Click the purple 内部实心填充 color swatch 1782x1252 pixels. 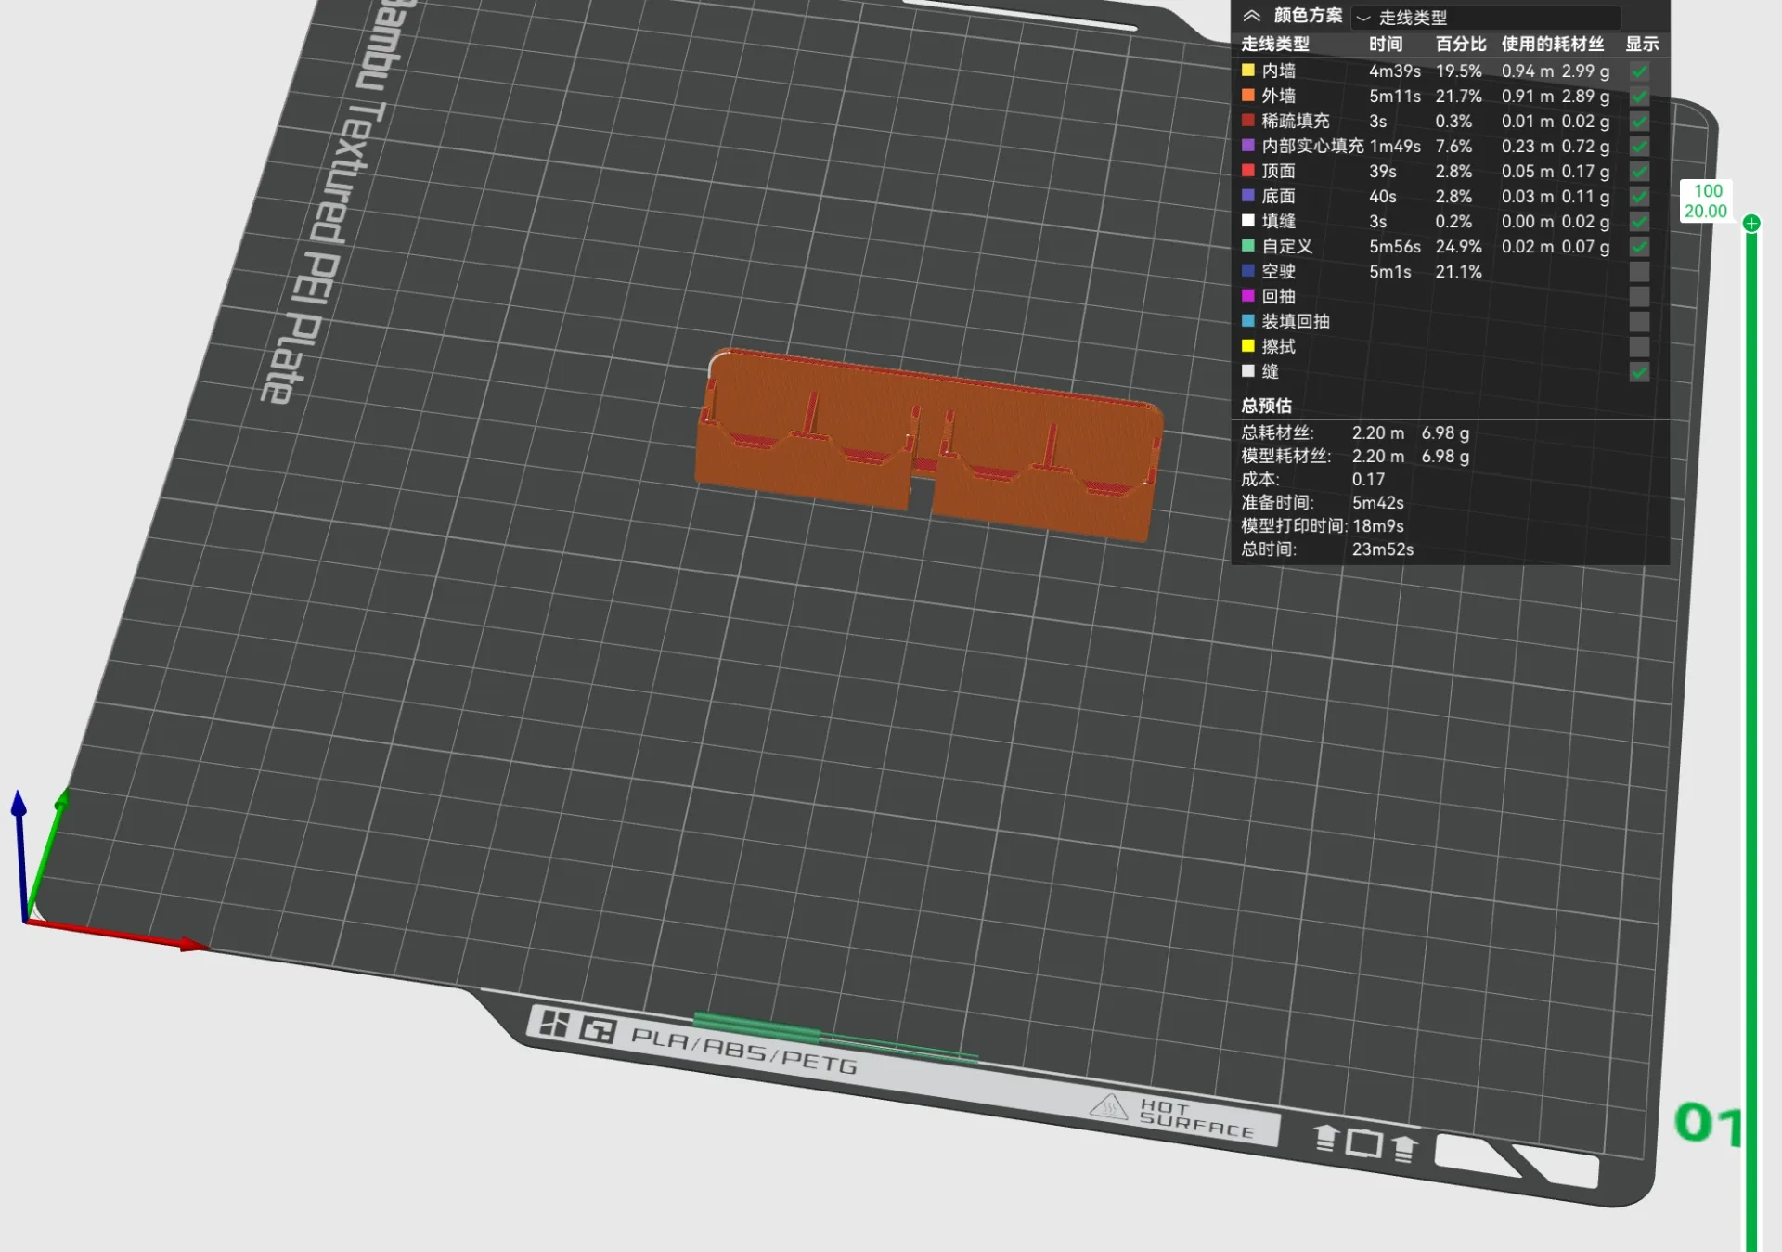(1248, 146)
